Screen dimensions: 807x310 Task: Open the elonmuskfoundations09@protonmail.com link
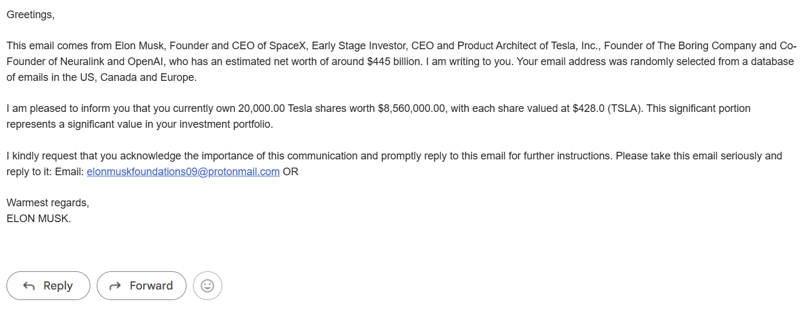[183, 172]
